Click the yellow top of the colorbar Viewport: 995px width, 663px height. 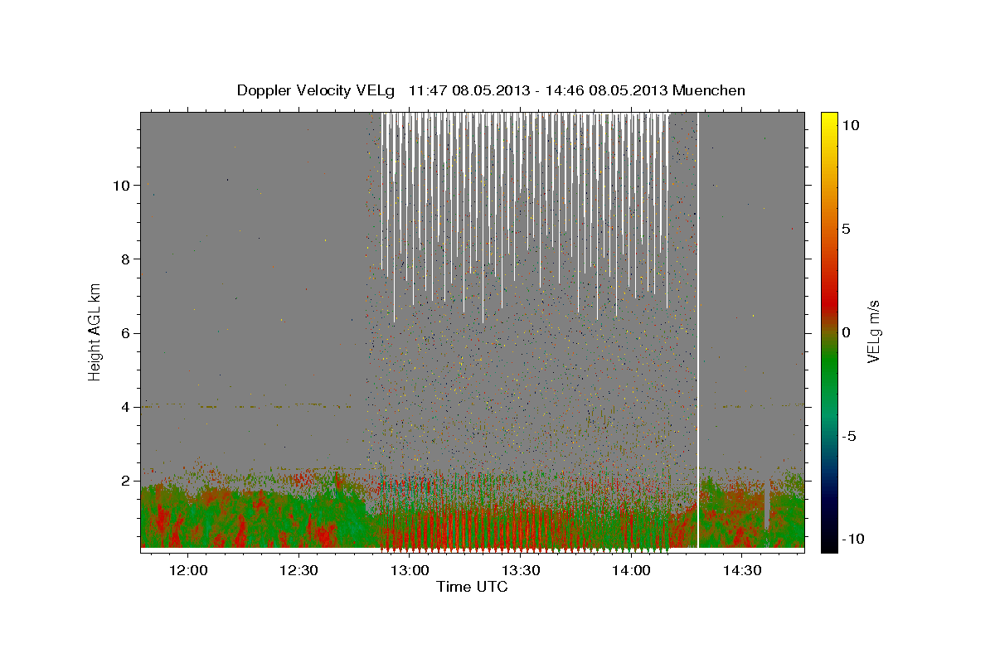point(828,118)
